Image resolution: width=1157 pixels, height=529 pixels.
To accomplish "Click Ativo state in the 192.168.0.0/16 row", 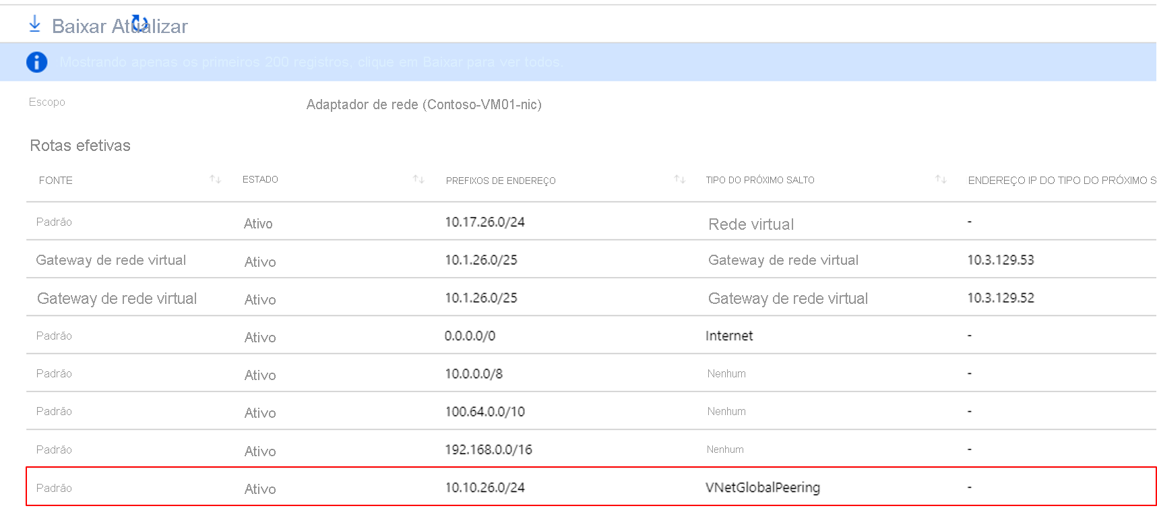I will [x=260, y=452].
